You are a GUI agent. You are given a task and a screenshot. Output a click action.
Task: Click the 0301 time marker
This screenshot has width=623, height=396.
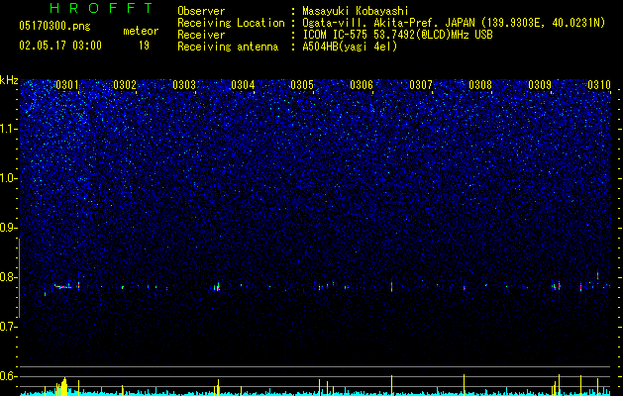click(67, 85)
